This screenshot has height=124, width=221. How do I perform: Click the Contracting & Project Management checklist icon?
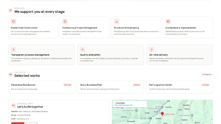tap(65, 21)
